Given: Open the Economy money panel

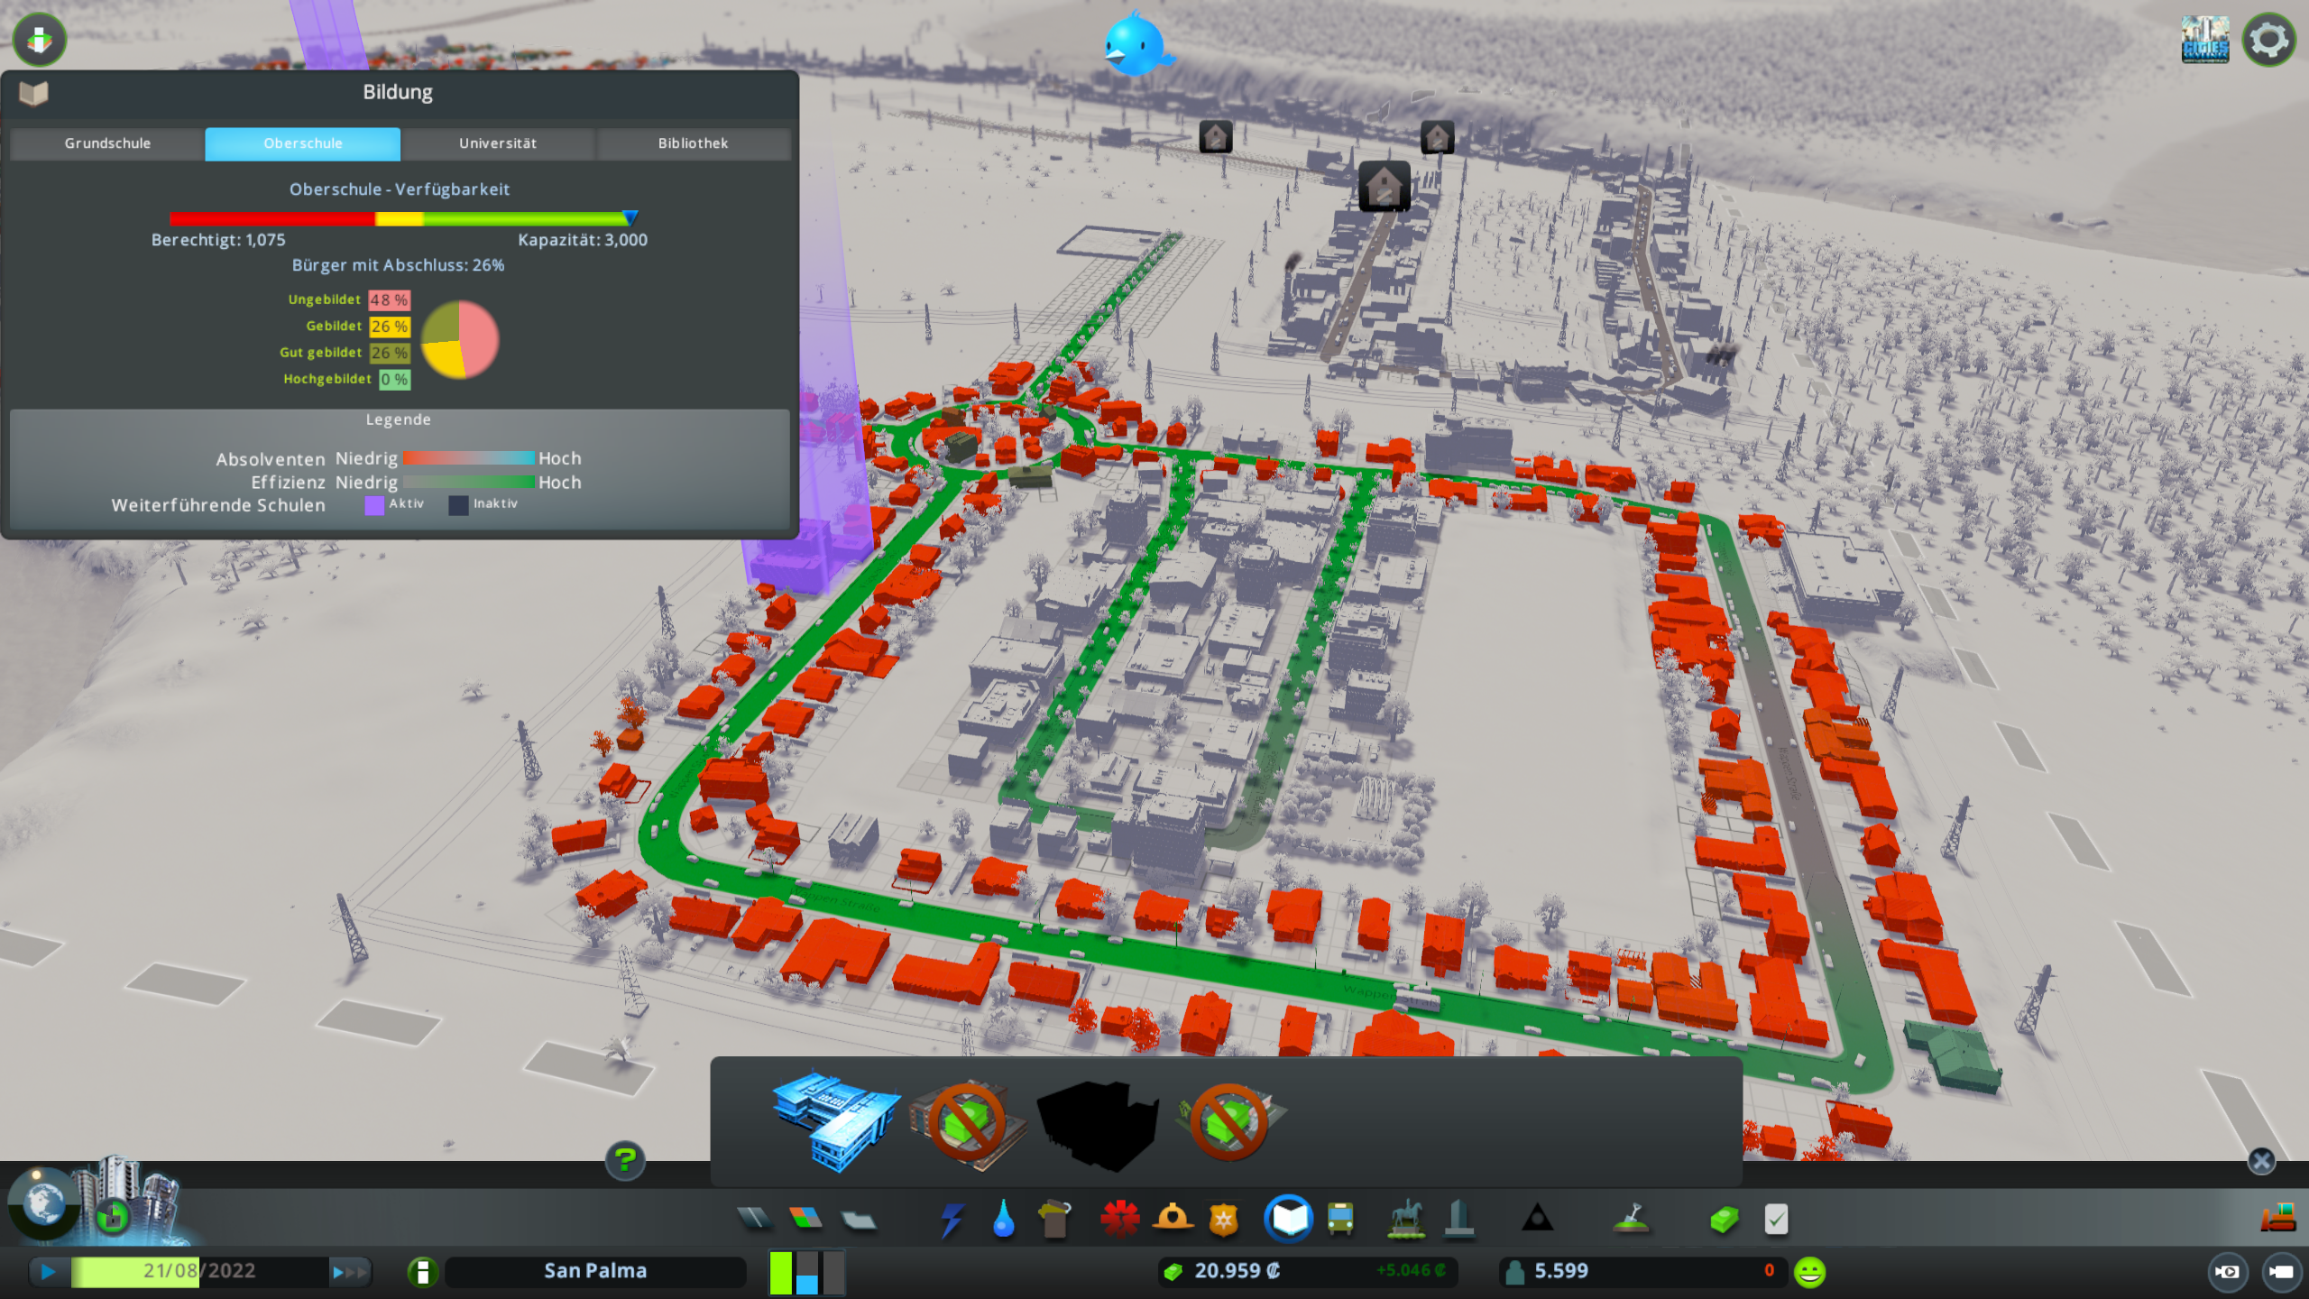Looking at the screenshot, I should [x=1724, y=1219].
